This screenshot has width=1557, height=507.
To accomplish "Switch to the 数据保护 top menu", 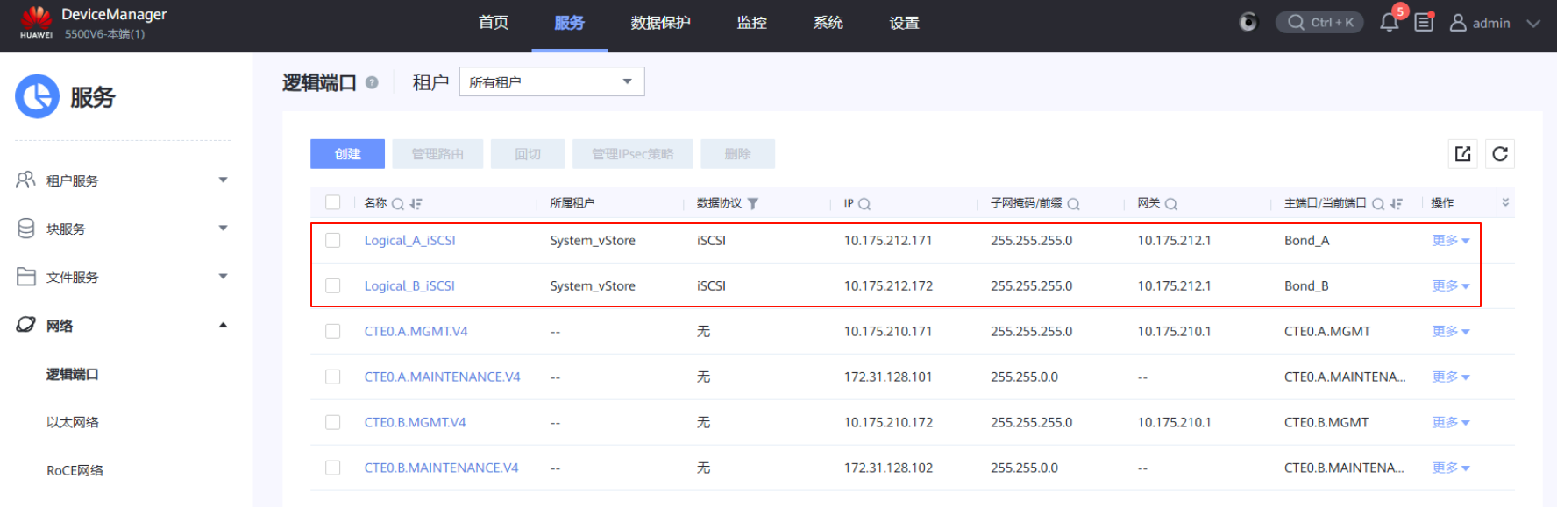I will pos(660,23).
